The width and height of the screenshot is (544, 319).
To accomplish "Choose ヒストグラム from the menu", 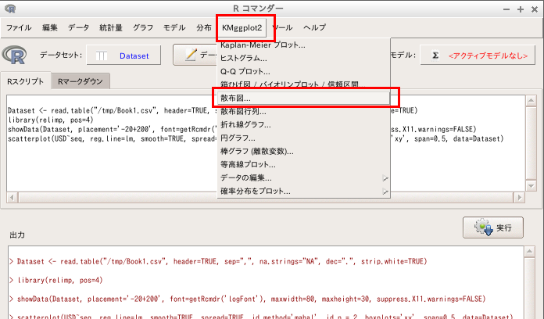I will point(303,59).
